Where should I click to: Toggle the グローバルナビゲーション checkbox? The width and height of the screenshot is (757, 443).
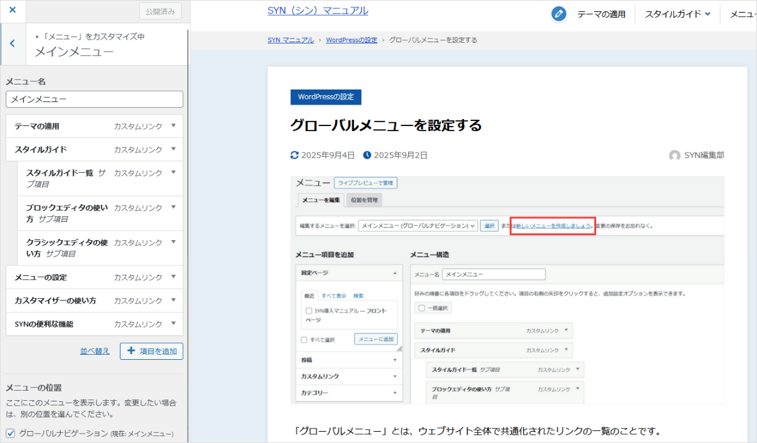pyautogui.click(x=10, y=433)
